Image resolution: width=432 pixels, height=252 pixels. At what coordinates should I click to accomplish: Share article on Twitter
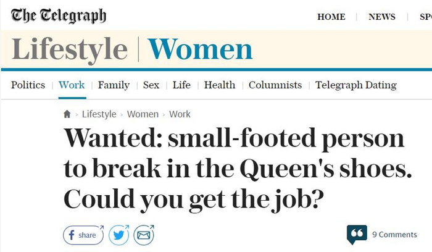[118, 235]
